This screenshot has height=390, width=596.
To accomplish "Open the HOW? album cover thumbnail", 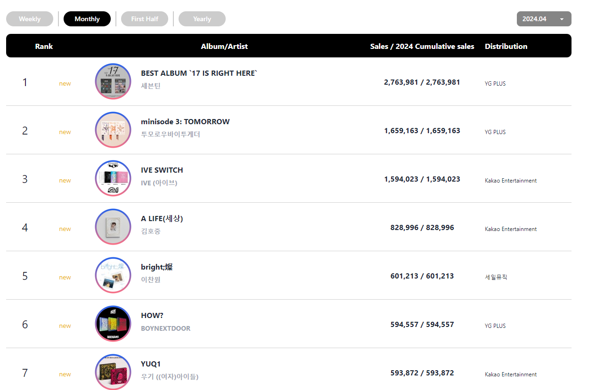I will coord(113,324).
